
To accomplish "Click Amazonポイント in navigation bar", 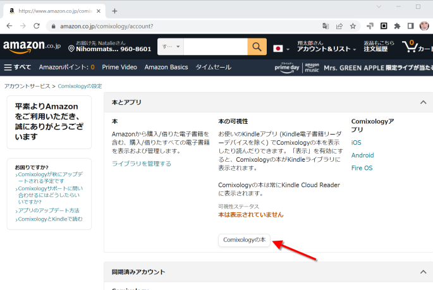I will tap(66, 67).
